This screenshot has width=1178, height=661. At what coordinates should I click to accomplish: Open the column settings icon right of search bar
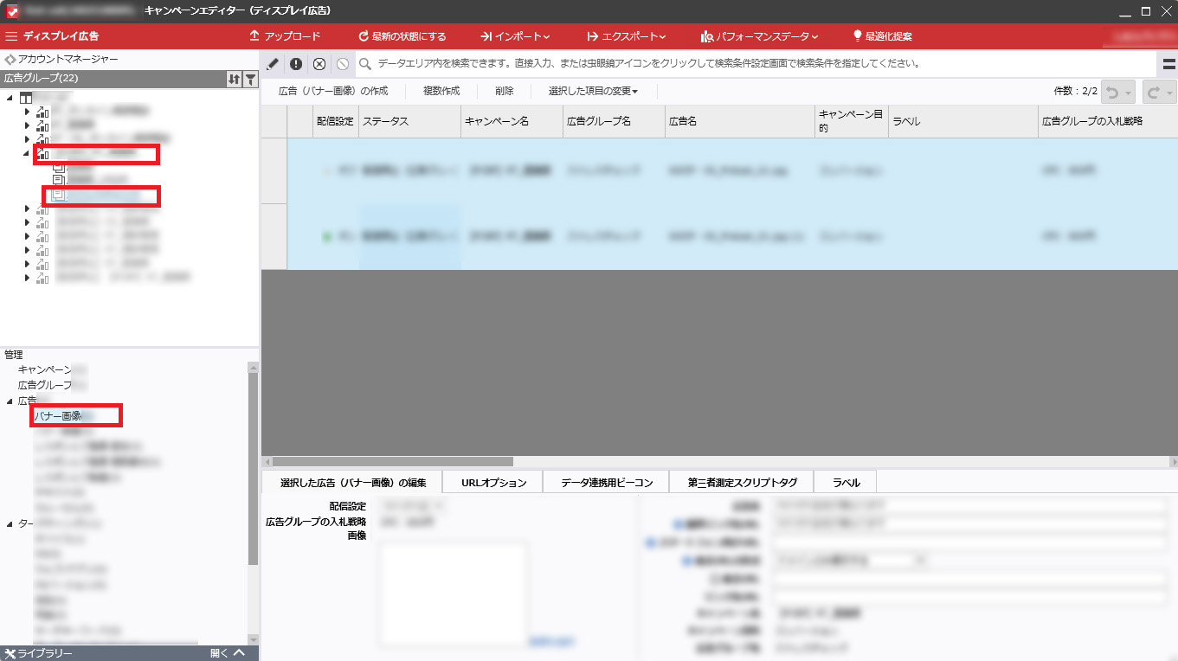click(x=1168, y=64)
